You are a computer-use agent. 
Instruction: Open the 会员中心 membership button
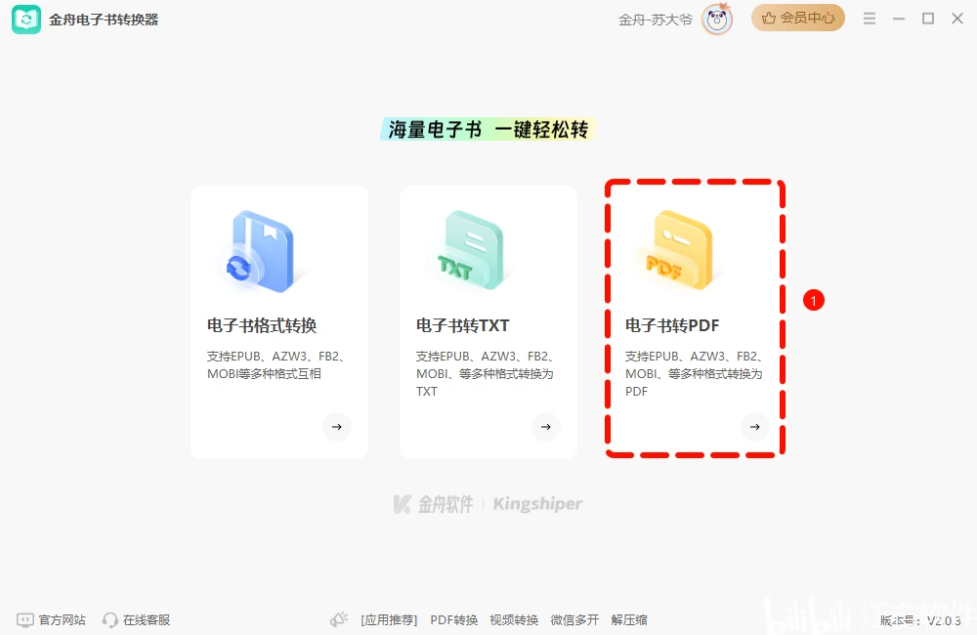point(798,18)
